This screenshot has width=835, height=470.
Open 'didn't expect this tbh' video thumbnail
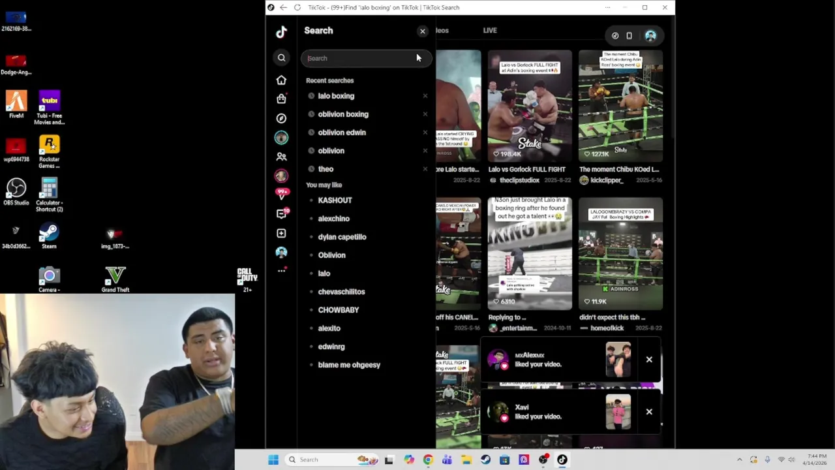tap(620, 254)
